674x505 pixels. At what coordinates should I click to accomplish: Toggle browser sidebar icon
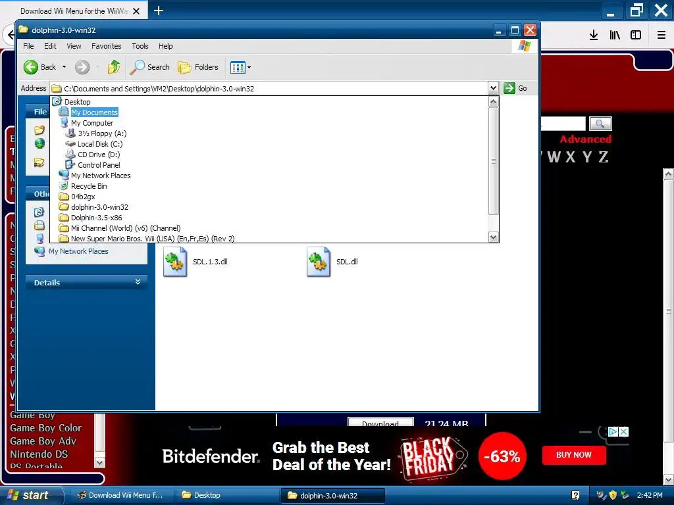636,35
